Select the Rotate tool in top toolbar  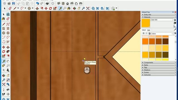pos(50,8)
